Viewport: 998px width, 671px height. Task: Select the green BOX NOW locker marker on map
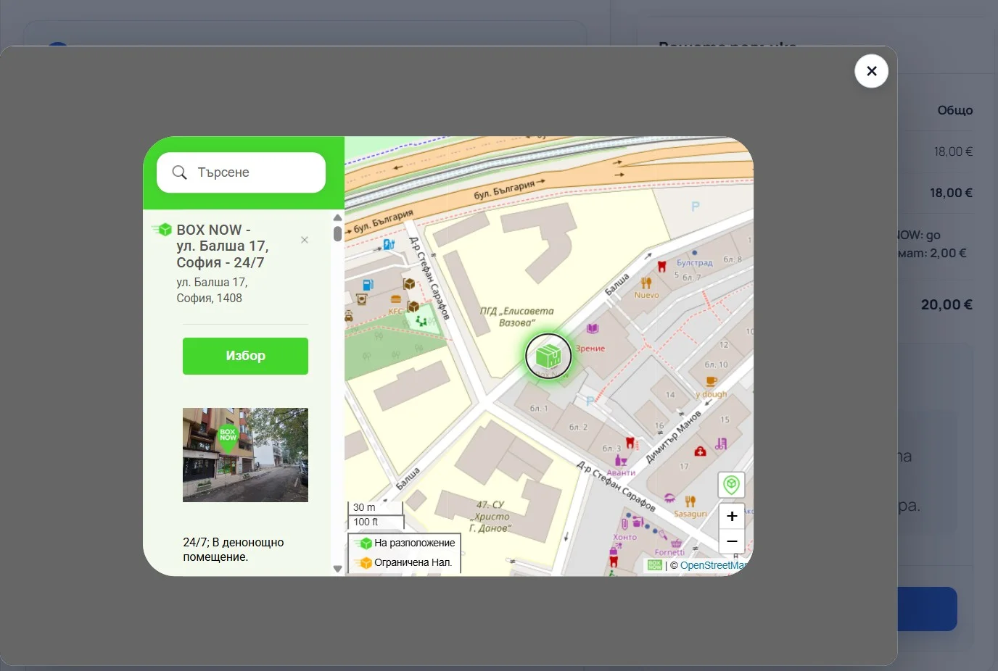pyautogui.click(x=548, y=356)
